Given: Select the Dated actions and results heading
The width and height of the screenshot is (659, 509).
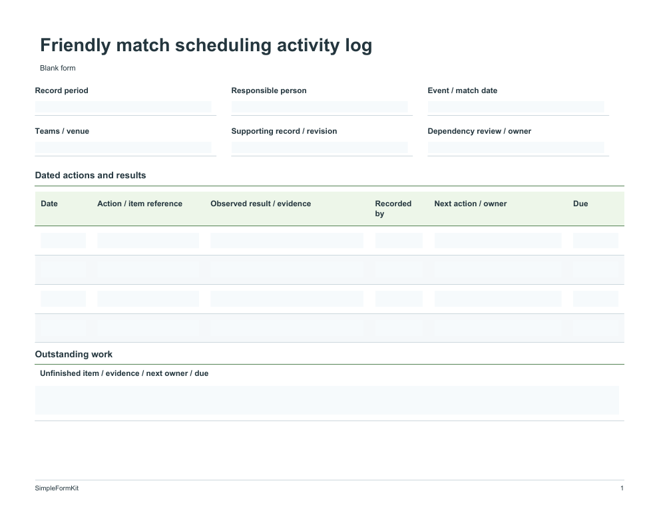Looking at the screenshot, I should click(91, 175).
